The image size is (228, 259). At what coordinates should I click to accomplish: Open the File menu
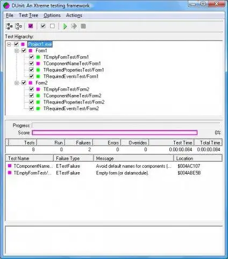10,15
